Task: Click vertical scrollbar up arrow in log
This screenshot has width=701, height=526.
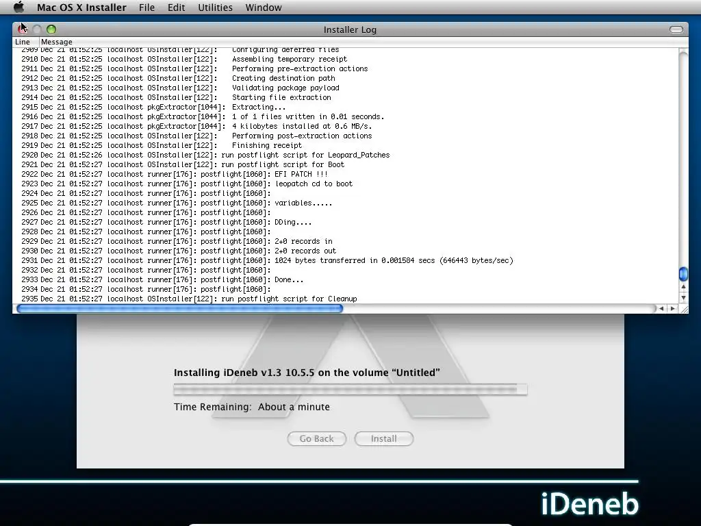Action: pyautogui.click(x=683, y=287)
